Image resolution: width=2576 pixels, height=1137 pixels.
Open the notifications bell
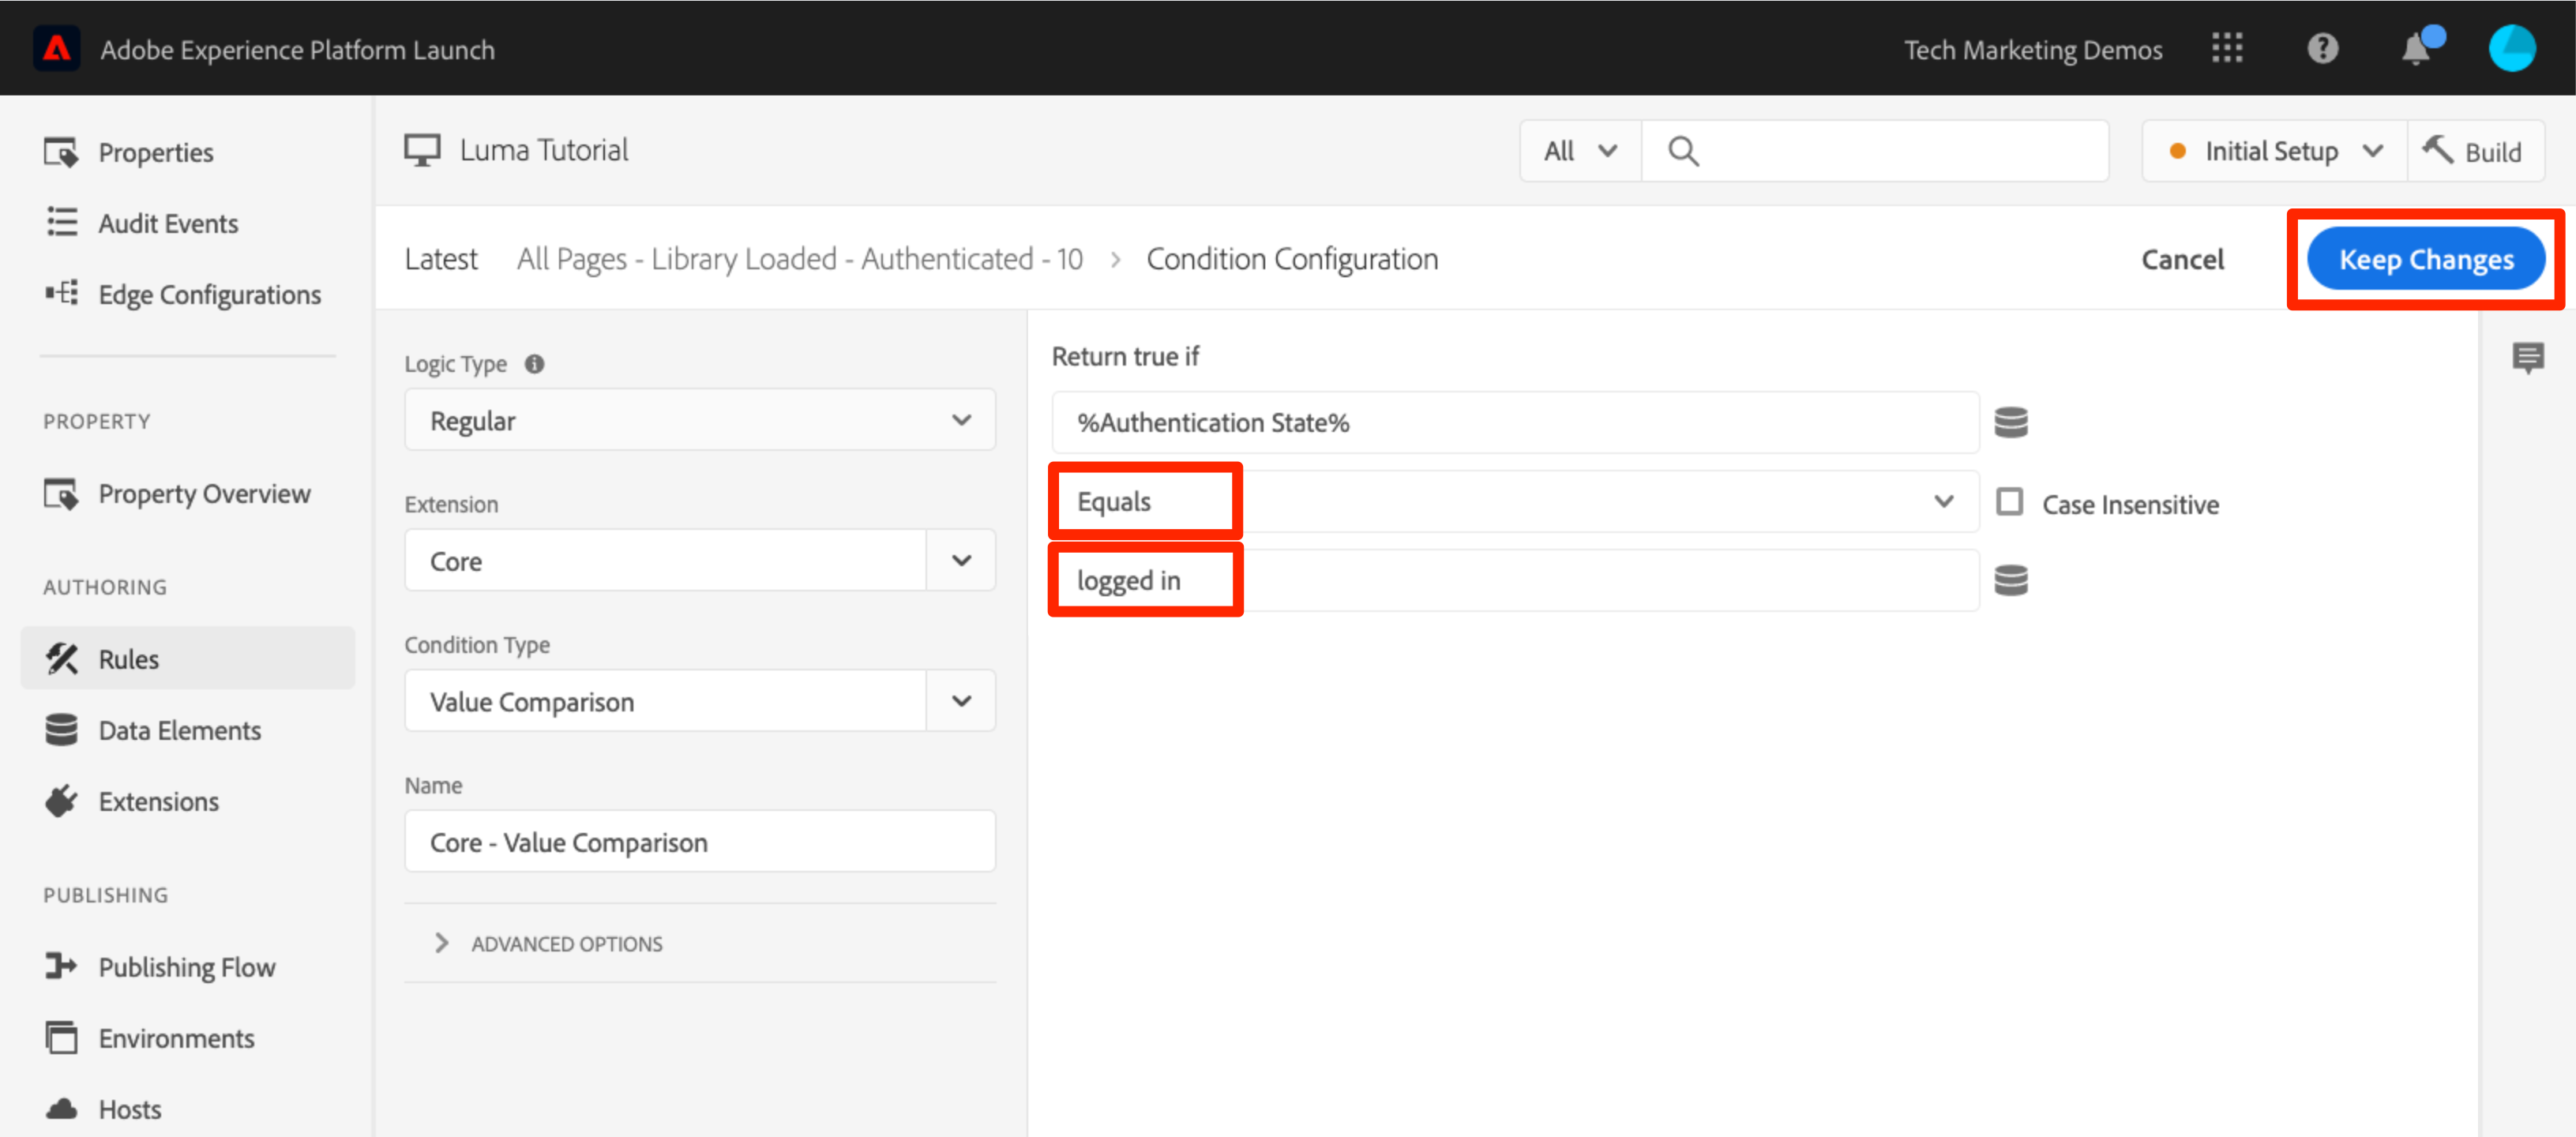[x=2416, y=48]
